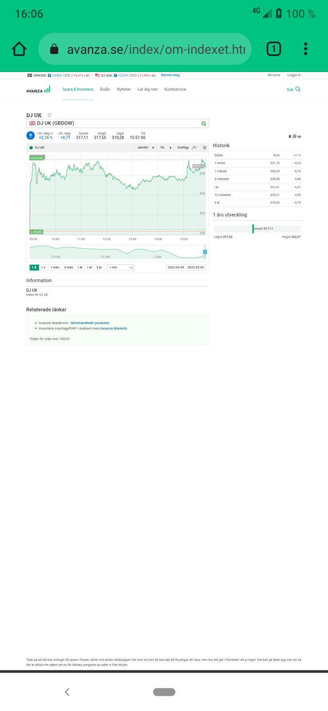
Task: Select the 1 d. time period
Action: point(34,268)
